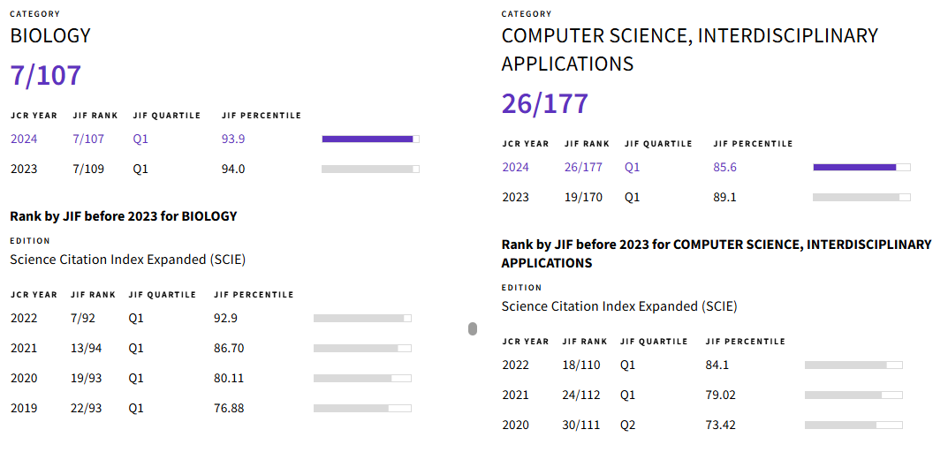Click the large purple 26/177 rank heading

[x=544, y=104]
